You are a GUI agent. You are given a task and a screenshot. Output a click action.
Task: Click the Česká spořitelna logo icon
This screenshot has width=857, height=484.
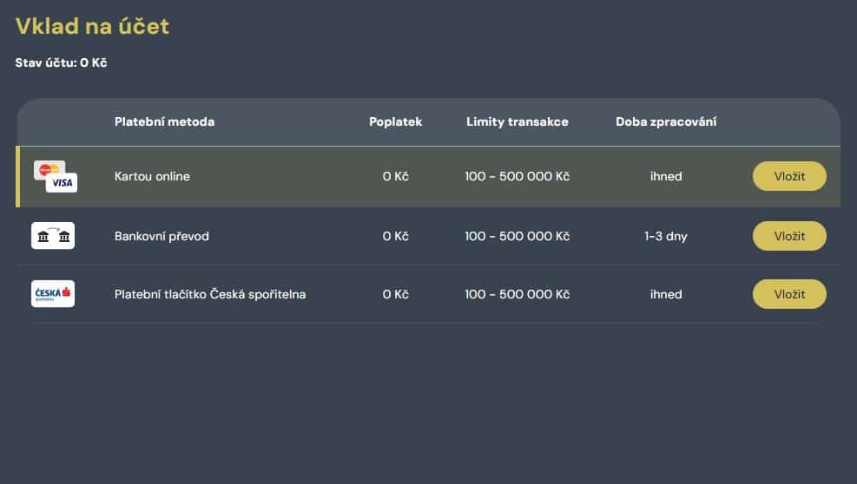[x=53, y=294]
